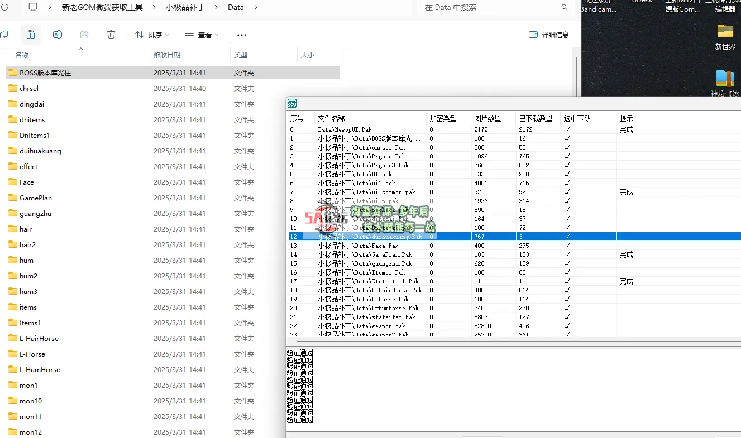
Task: Click the Delete trash can icon
Action: point(111,35)
